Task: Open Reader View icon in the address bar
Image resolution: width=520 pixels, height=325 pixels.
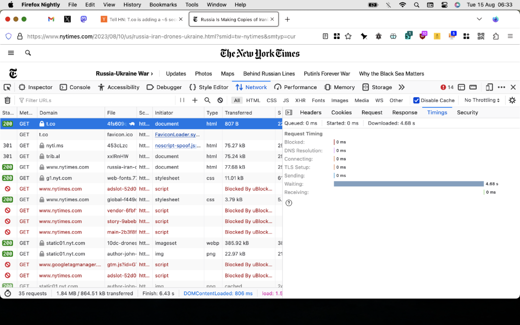Action: click(x=325, y=37)
